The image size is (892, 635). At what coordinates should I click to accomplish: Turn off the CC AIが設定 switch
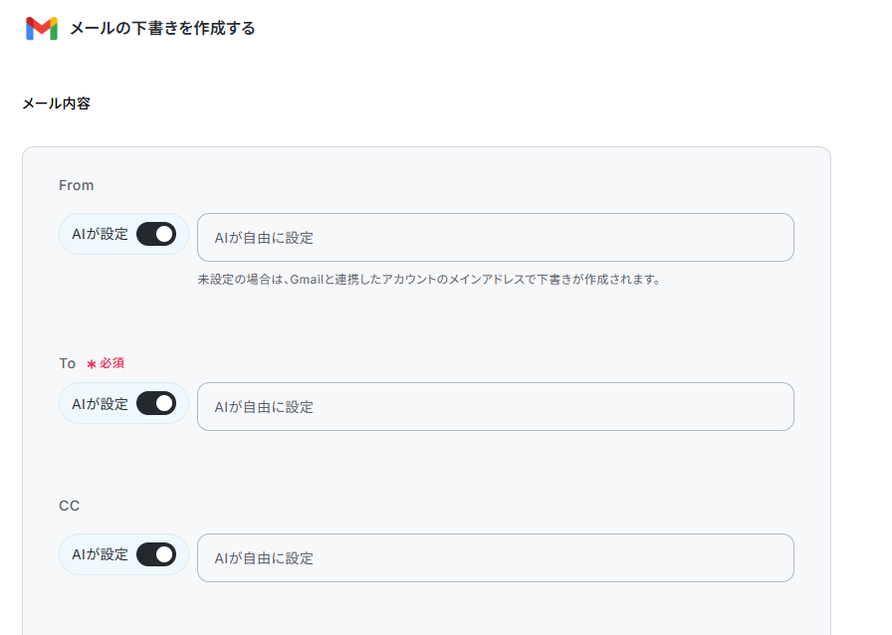point(156,554)
